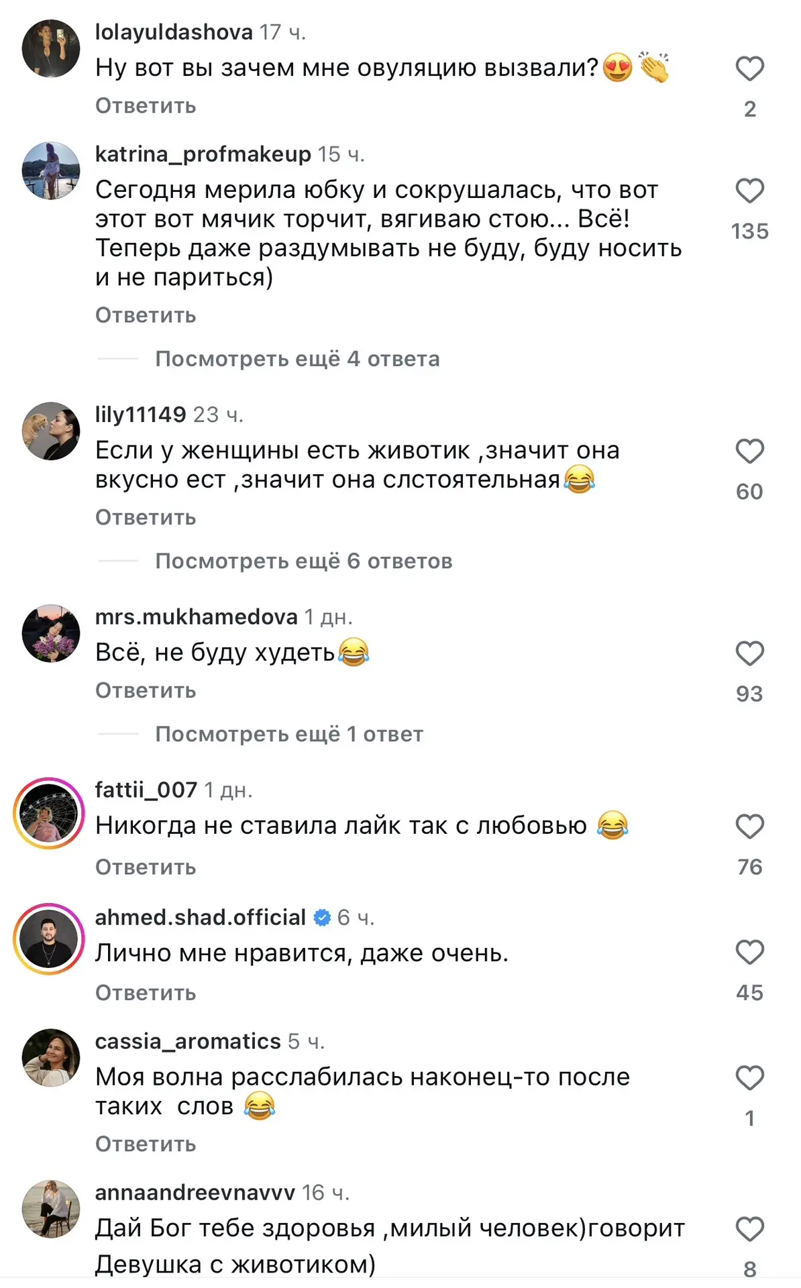Like annaandreevnavvv's comment
Image resolution: width=801 pixels, height=1288 pixels.
coord(749,1230)
